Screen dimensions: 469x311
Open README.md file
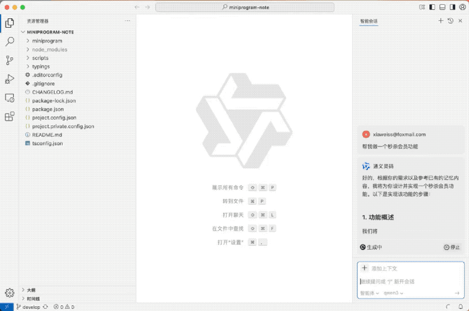[x=47, y=135]
